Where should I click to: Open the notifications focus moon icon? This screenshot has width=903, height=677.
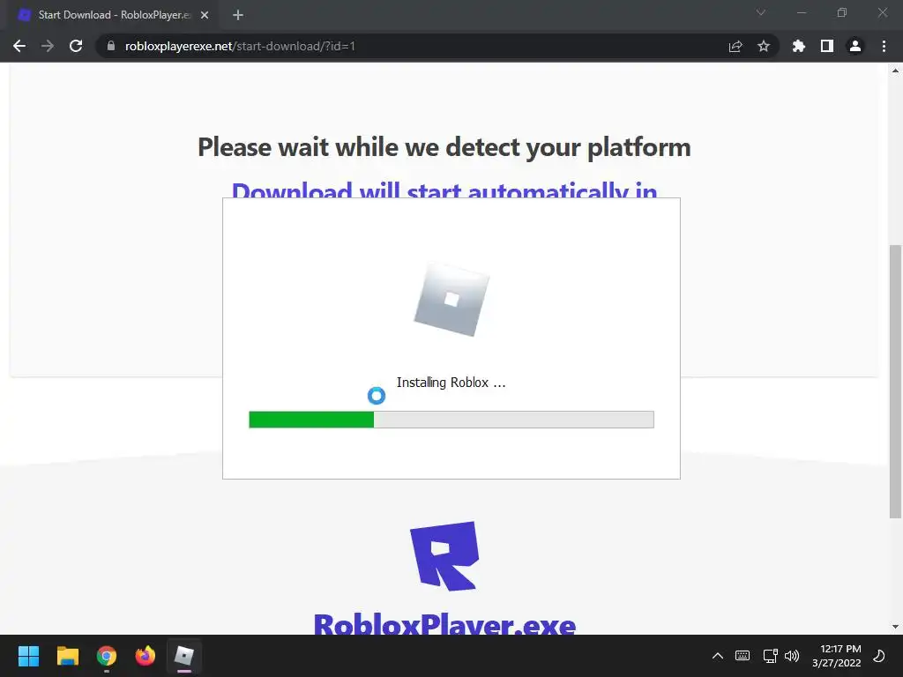tap(879, 656)
